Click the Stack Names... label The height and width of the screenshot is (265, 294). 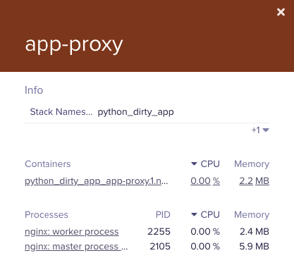61,112
